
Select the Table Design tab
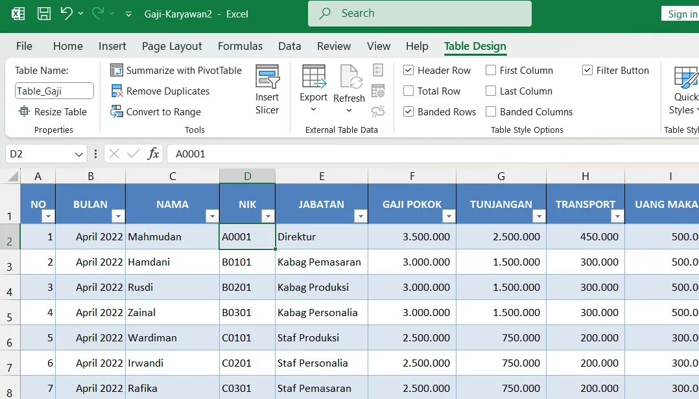pyautogui.click(x=475, y=47)
